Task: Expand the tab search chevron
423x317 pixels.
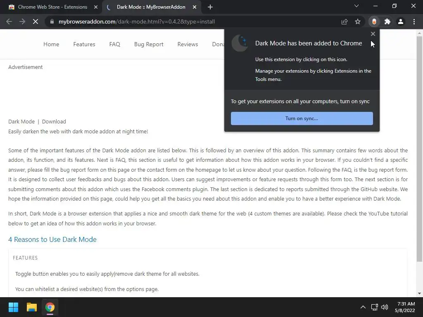Action: point(356,6)
